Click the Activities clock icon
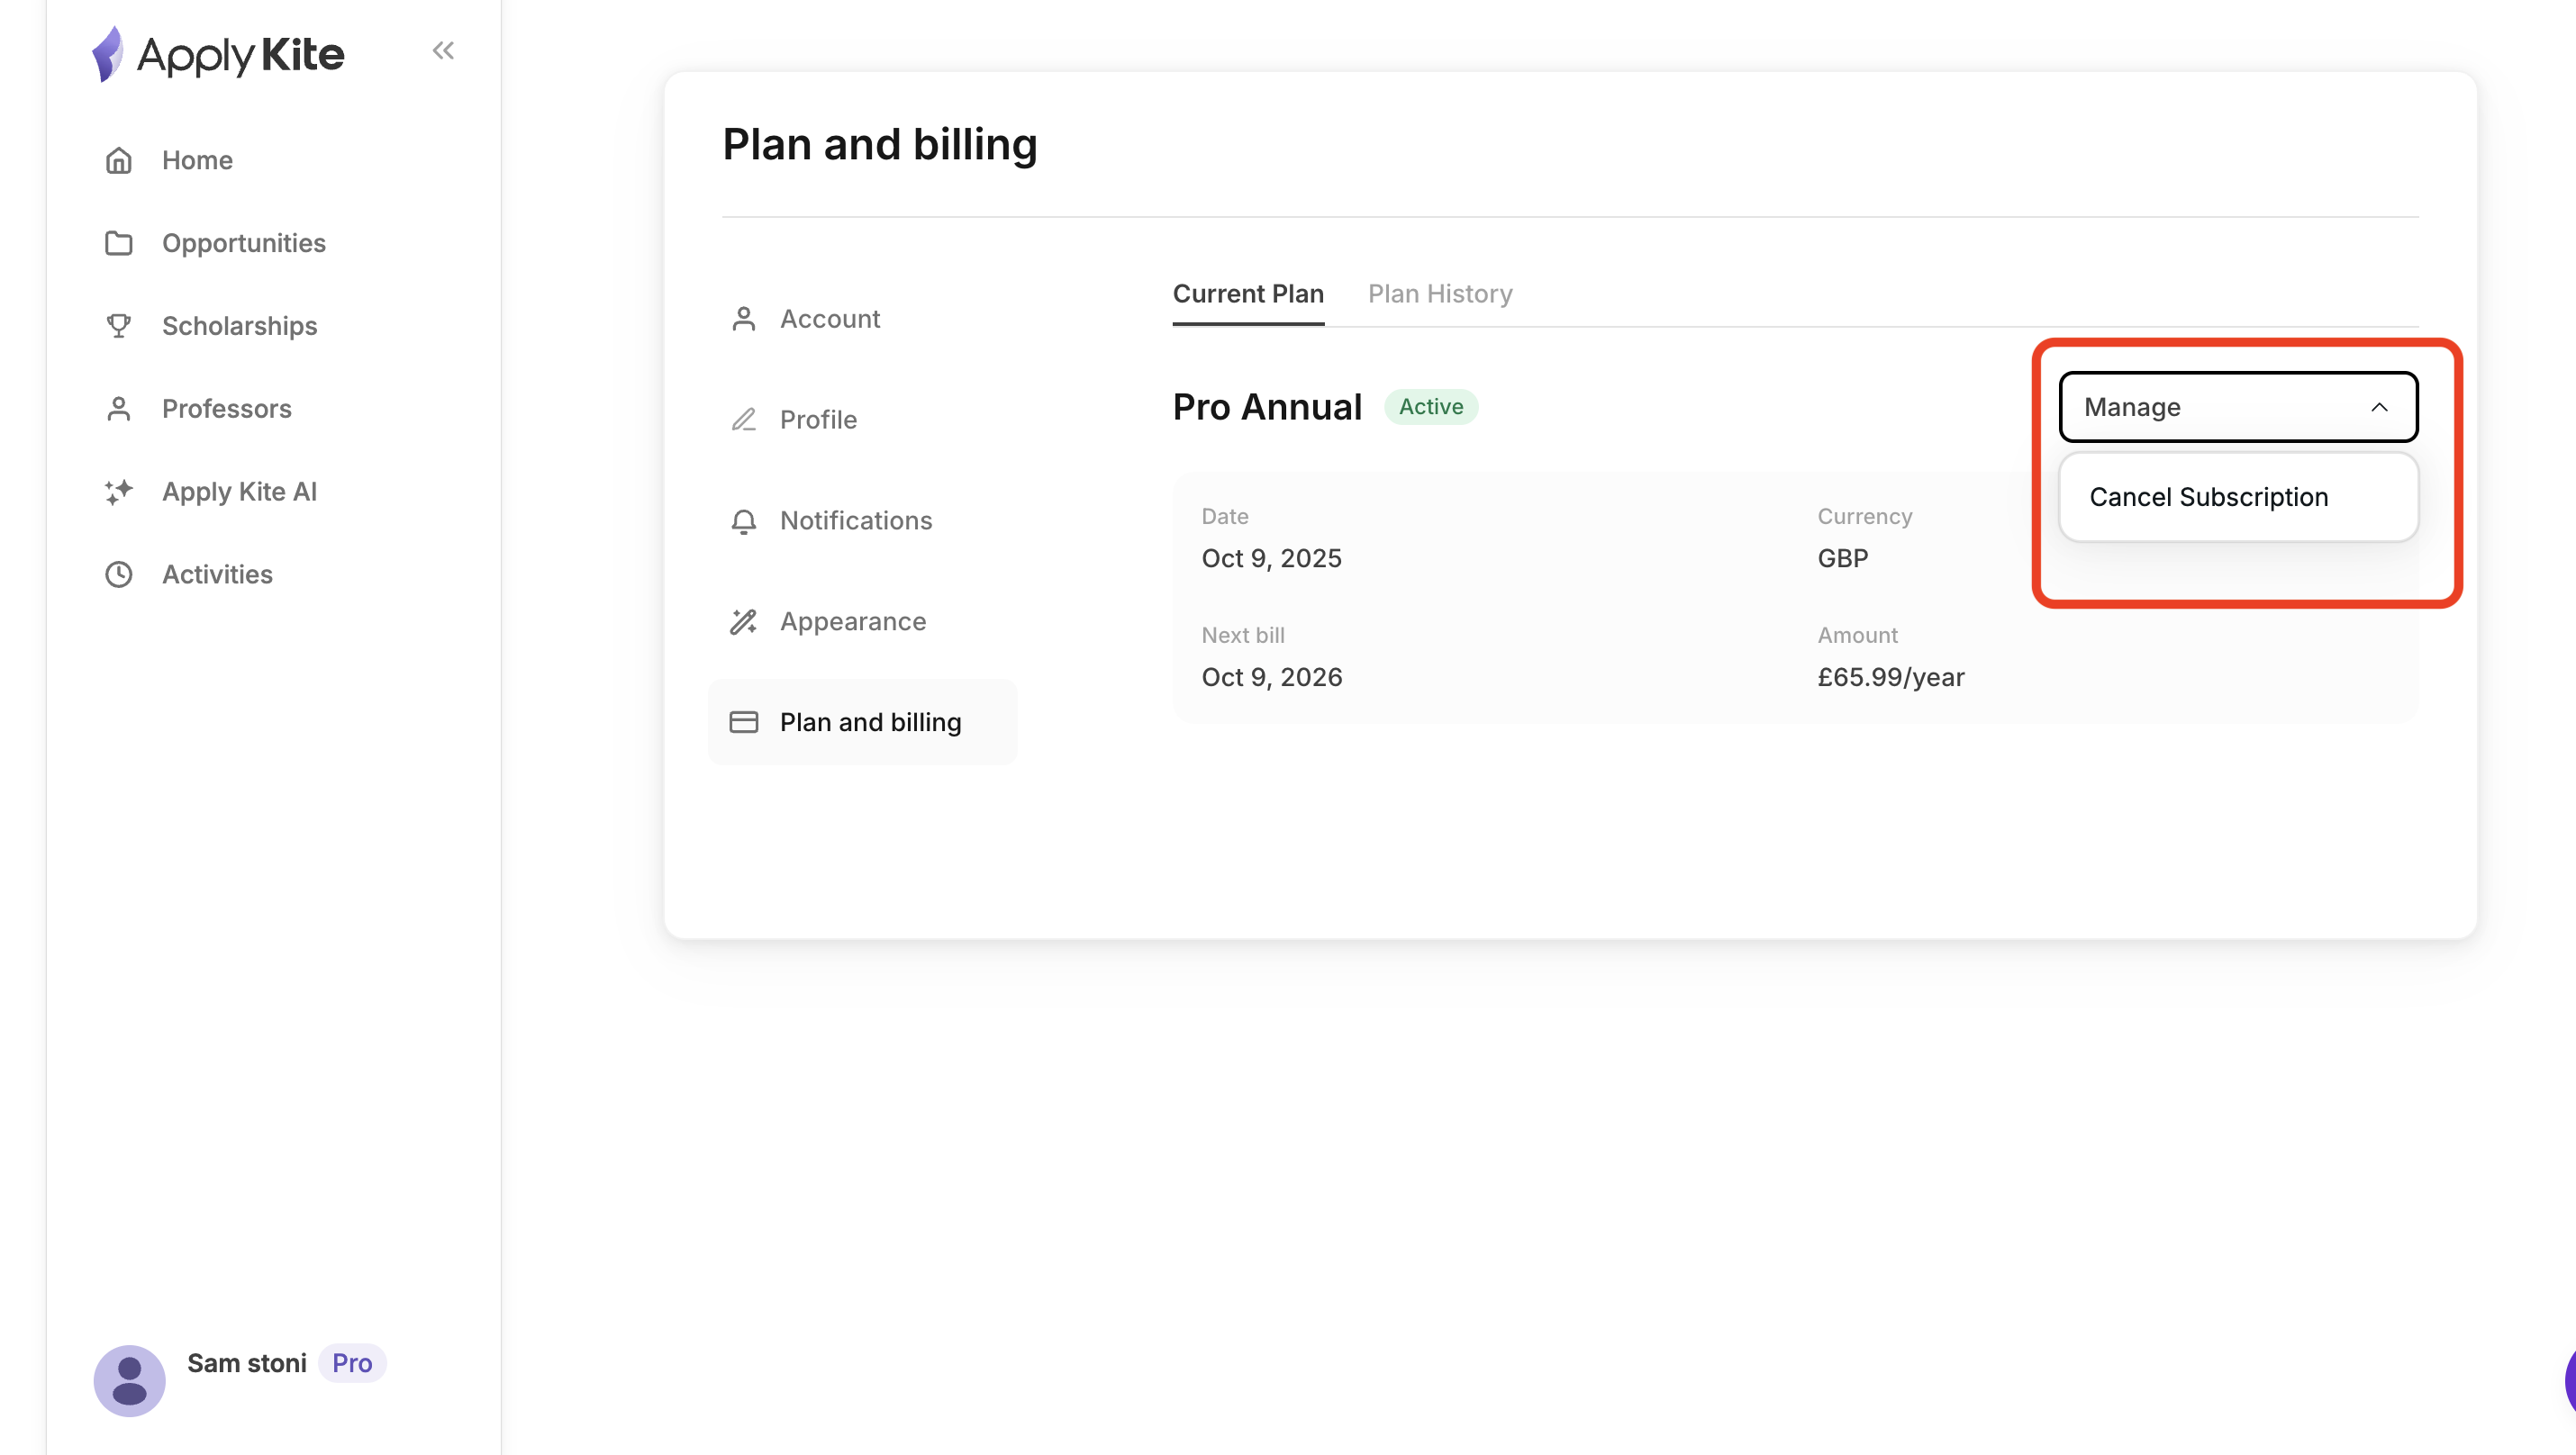The height and width of the screenshot is (1455, 2576). tap(119, 574)
